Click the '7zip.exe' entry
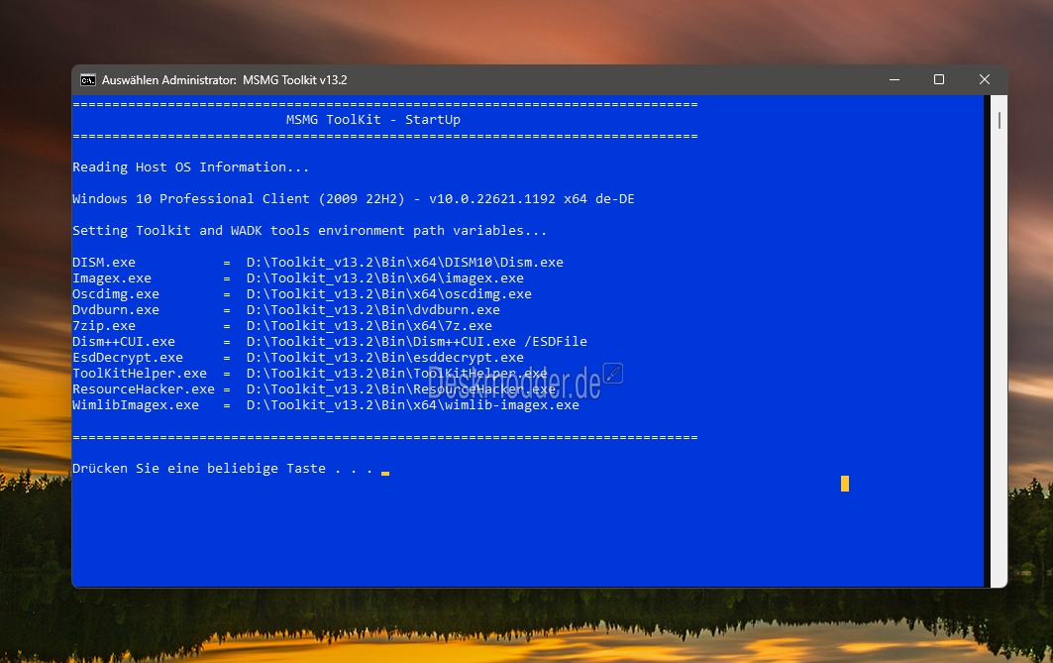 (104, 326)
